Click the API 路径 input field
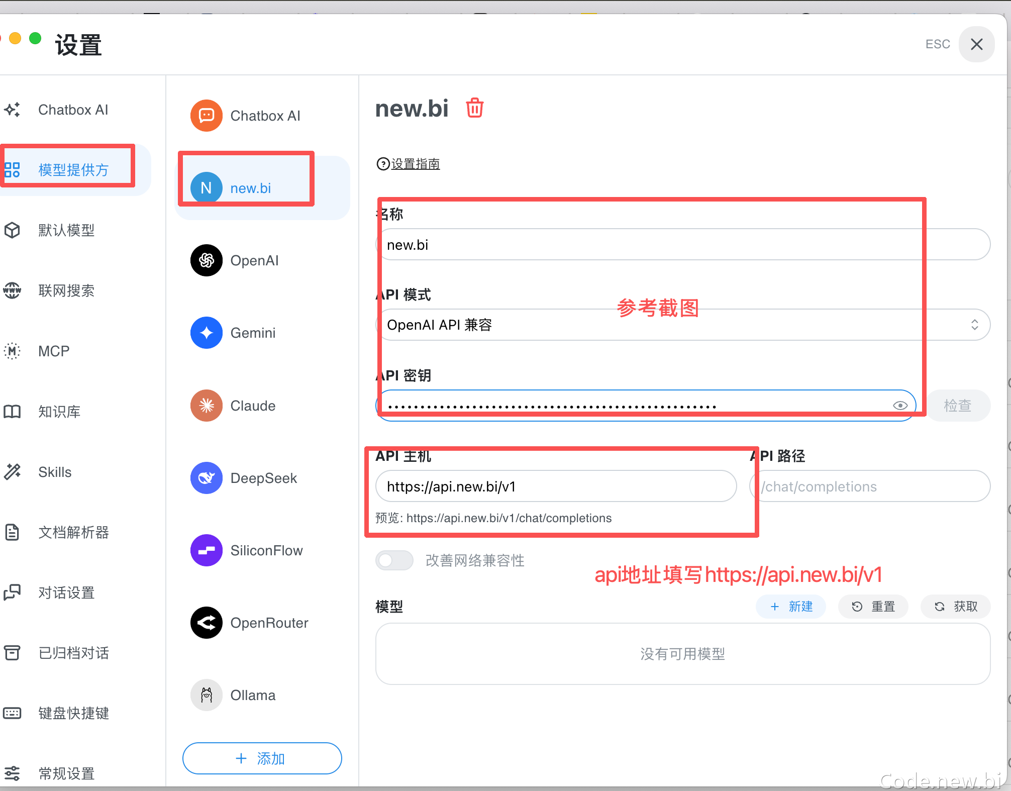The height and width of the screenshot is (791, 1011). pos(870,486)
